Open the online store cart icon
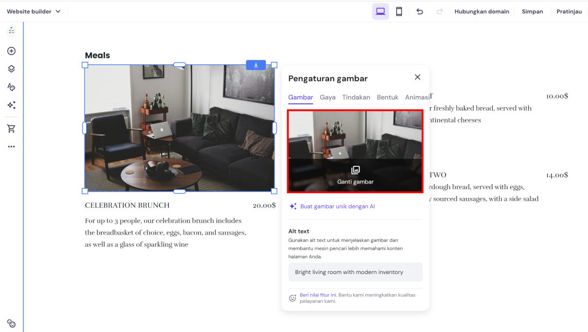Screen dimensions: 588x332 [x=12, y=128]
